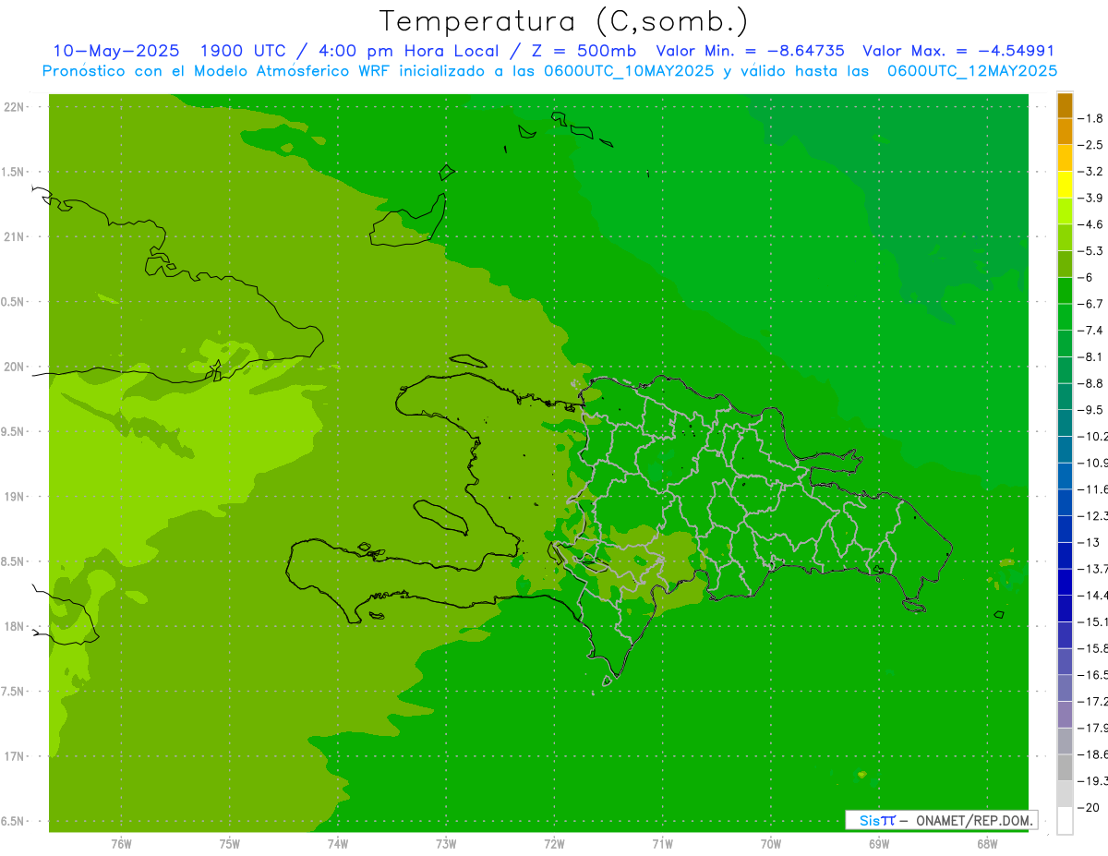This screenshot has height=856, width=1108.
Task: Click the colorbar label '-5.3'
Action: click(x=1092, y=250)
